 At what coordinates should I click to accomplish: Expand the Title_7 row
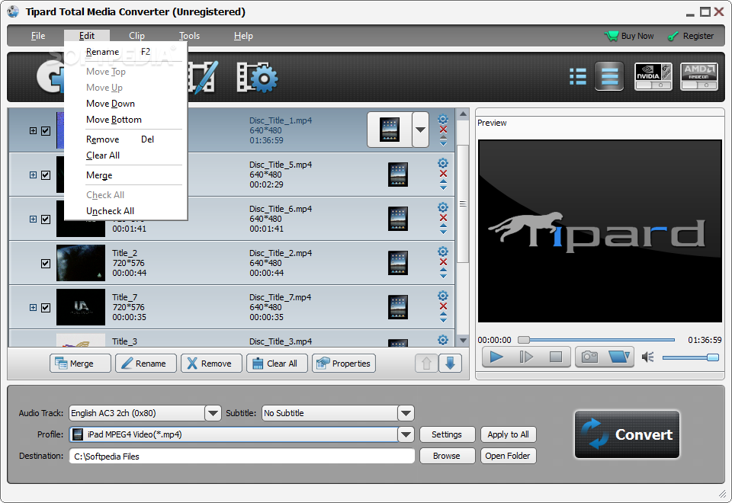pos(33,307)
